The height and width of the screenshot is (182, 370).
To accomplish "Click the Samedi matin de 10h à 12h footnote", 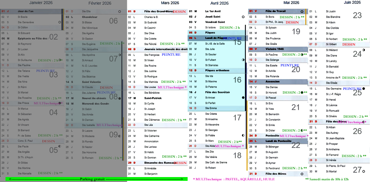I will (x=327, y=179).
